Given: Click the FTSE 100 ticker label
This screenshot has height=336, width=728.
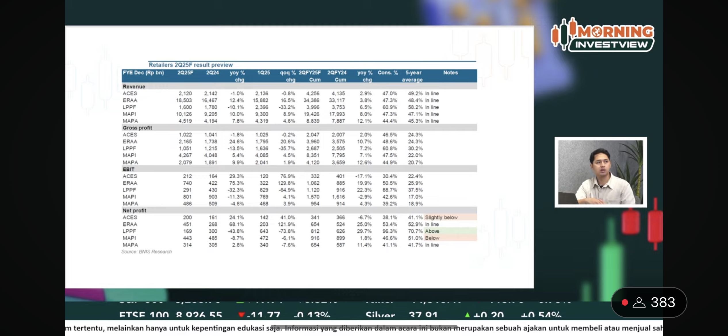Looking at the screenshot, I should point(144,315).
